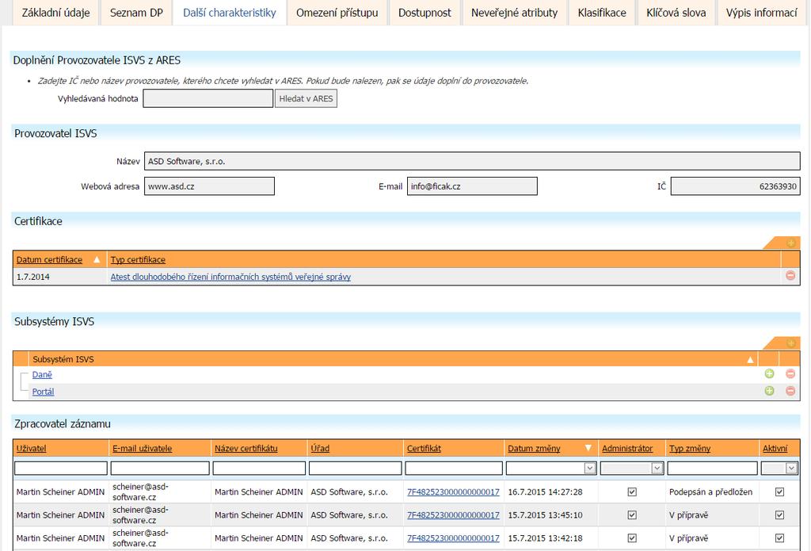This screenshot has height=551, width=811.
Task: Open certificate link in the 16.7.2015 row
Action: coord(453,492)
